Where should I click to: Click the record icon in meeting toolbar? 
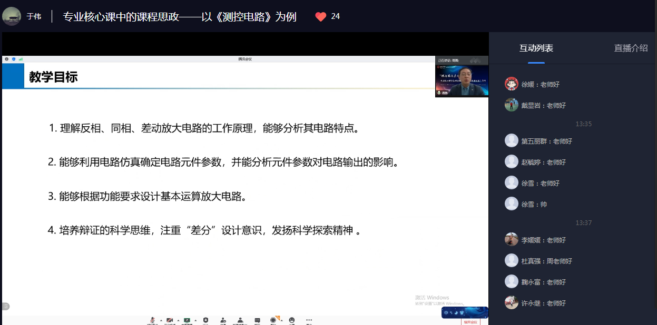(x=273, y=320)
